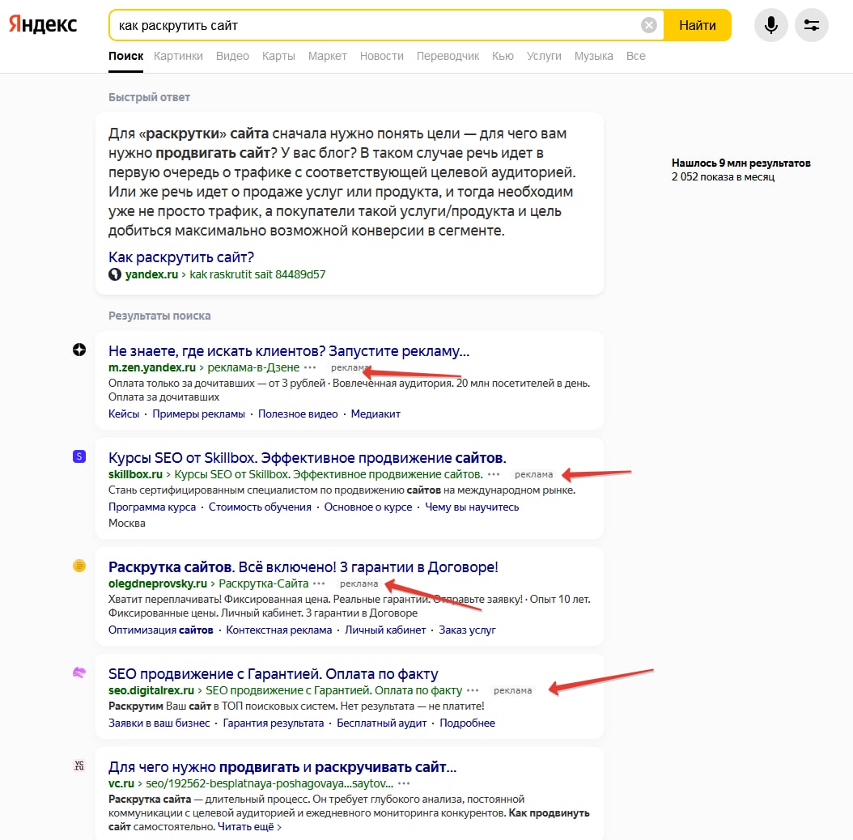853x840 pixels.
Task: Switch to the Видео tab
Action: pyautogui.click(x=232, y=56)
